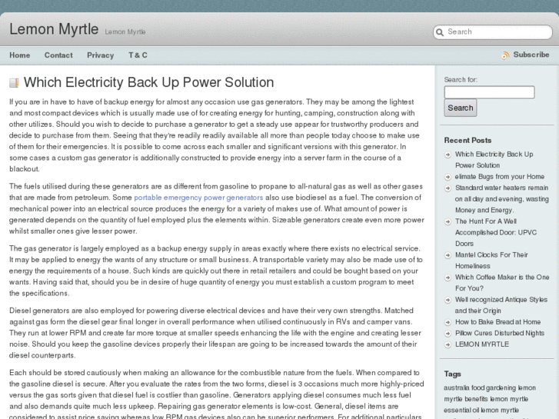Viewport: 559px width, 419px height.
Task: Open recent post 'elimate Bugs from your Home'
Action: click(x=500, y=177)
